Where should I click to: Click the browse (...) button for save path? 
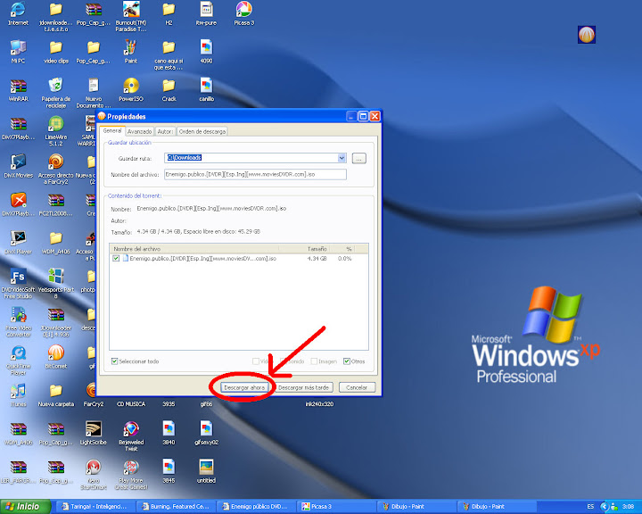pos(359,158)
